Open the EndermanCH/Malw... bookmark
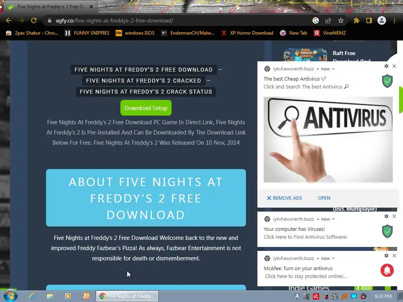The image size is (403, 302). [x=188, y=33]
